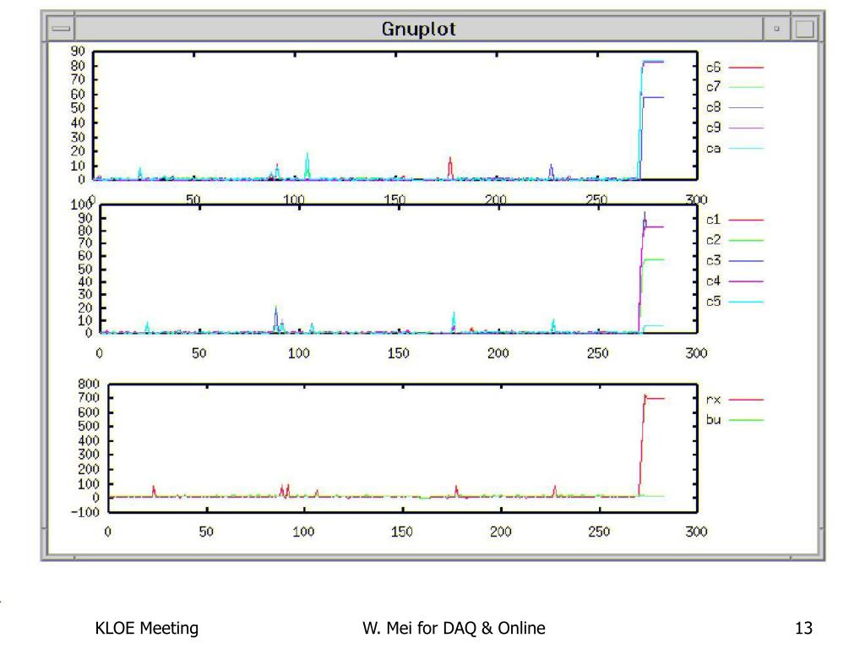Click the 90 y-axis label of top plot
This screenshot has height=649, width=865.
(x=78, y=52)
